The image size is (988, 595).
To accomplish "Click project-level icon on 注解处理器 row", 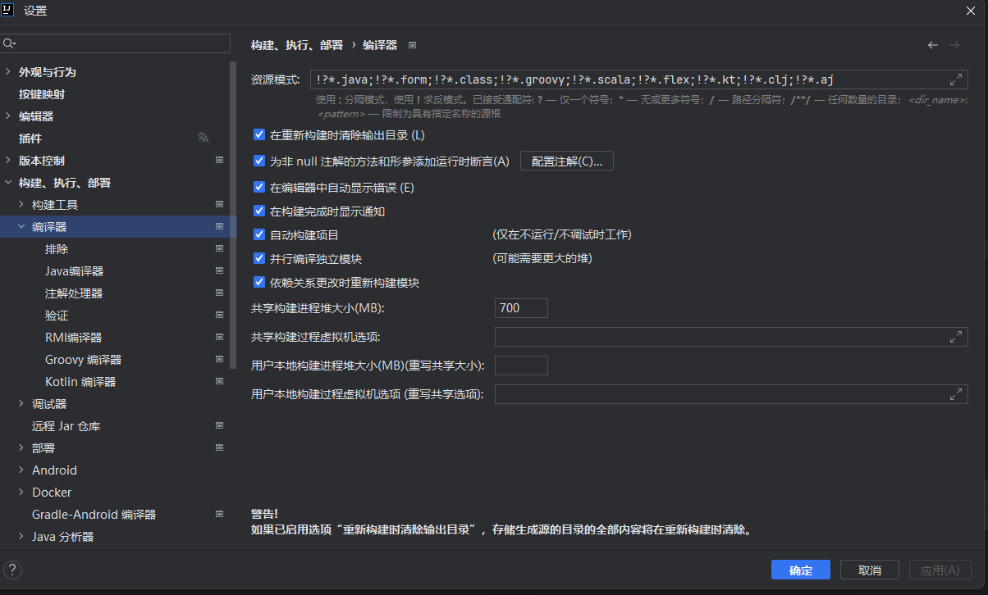I will coord(219,293).
